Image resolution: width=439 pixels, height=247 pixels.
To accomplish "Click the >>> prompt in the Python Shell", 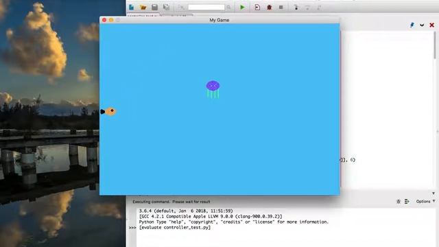I will click(132, 228).
